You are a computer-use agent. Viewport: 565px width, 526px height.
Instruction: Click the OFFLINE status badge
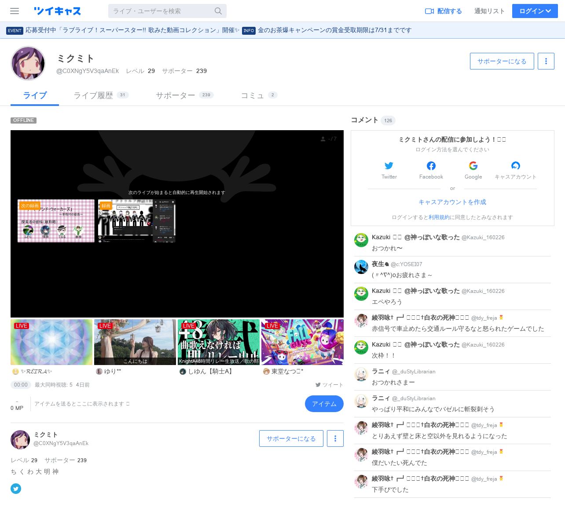tap(24, 121)
